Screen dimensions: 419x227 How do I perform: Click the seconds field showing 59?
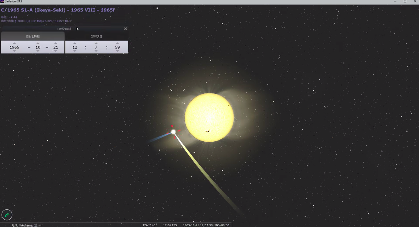[x=117, y=47]
